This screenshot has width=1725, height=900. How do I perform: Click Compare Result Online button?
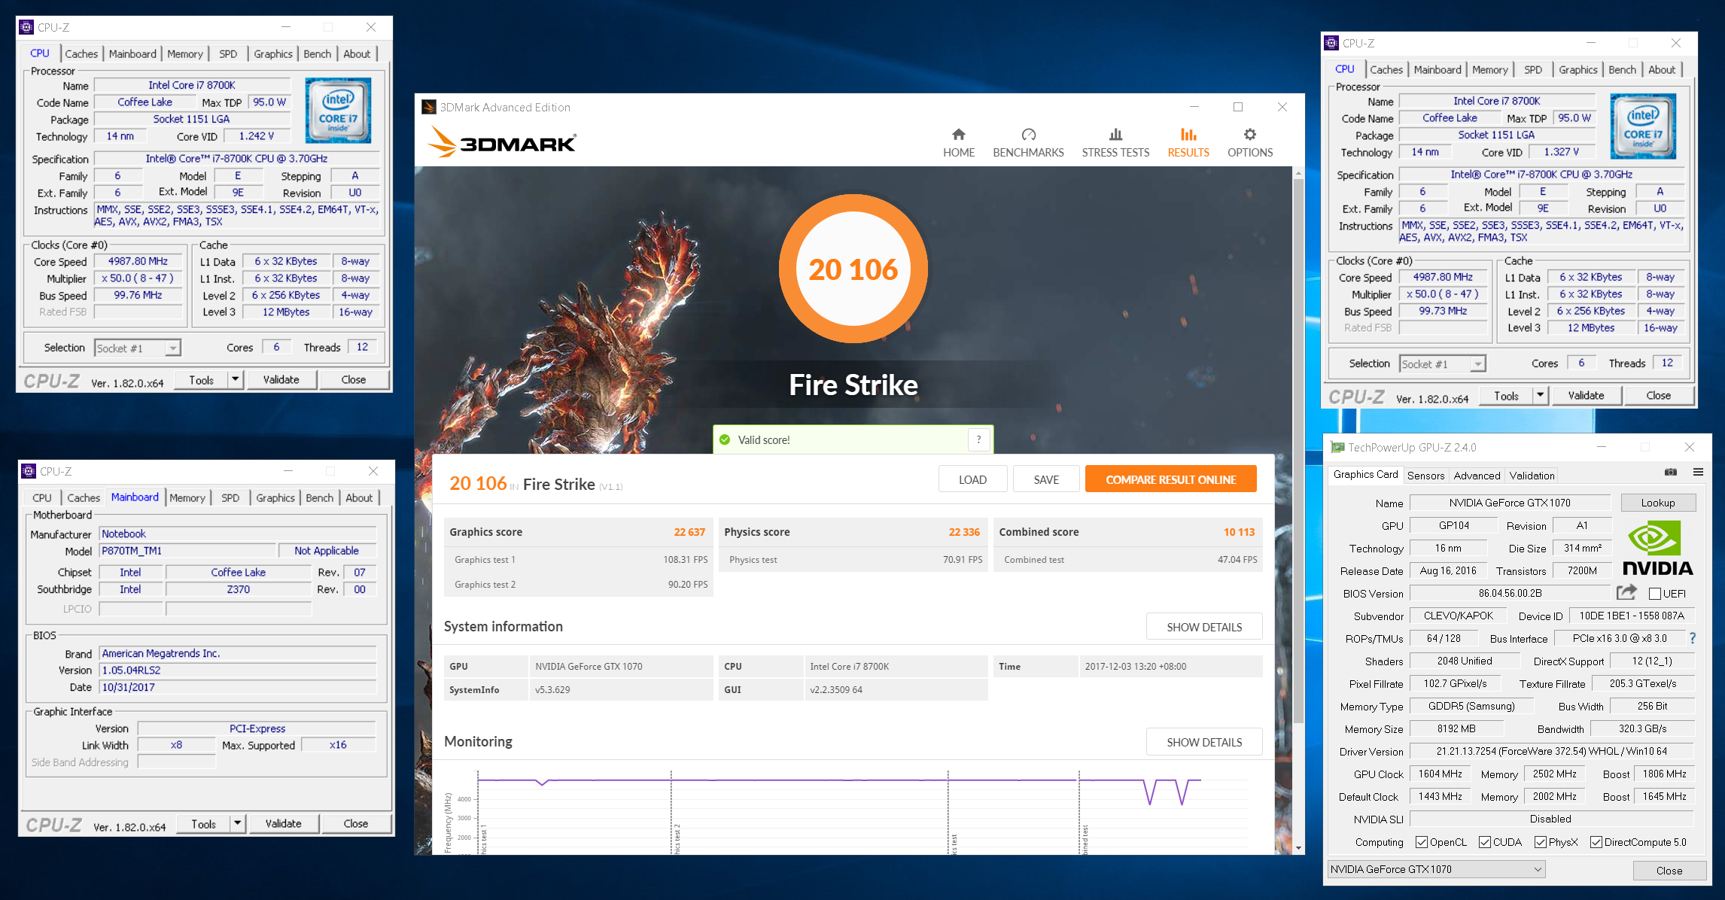click(1170, 479)
